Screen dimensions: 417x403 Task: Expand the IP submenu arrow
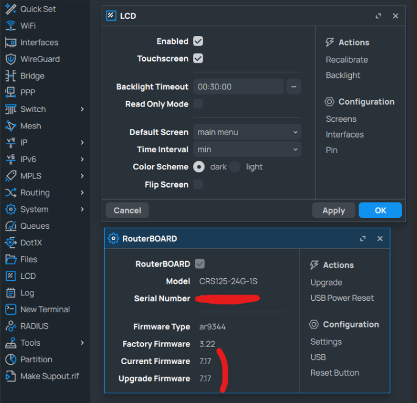(x=82, y=142)
